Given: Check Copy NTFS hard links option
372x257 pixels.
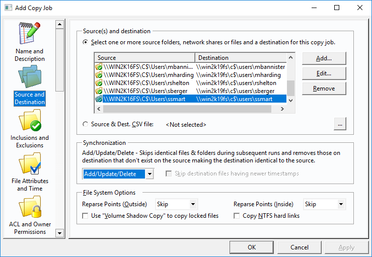Looking at the screenshot, I should pyautogui.click(x=237, y=216).
